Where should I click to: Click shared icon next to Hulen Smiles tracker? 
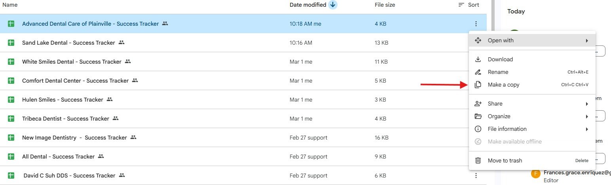coord(110,100)
